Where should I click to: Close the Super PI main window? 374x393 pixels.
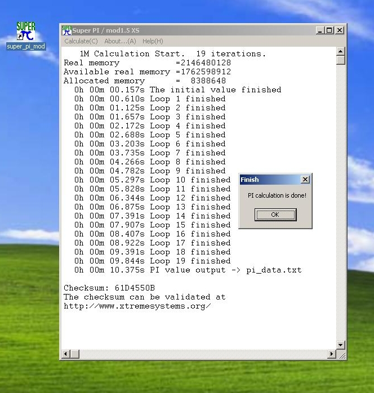pos(340,30)
